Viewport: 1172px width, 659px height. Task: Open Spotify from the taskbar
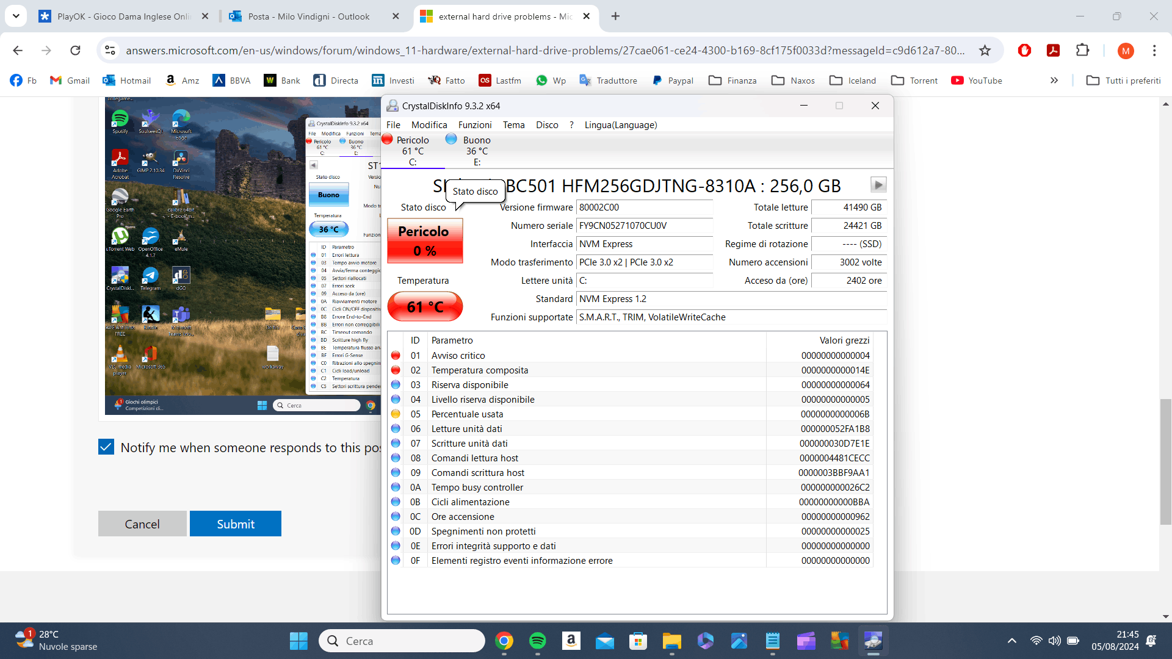coord(537,641)
